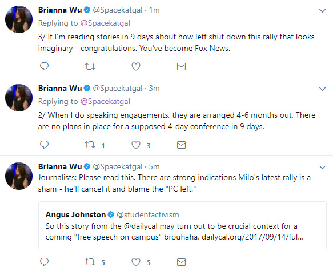The image size is (333, 271).
Task: Open the quoted Angus Johnston tweet
Action: (182, 225)
